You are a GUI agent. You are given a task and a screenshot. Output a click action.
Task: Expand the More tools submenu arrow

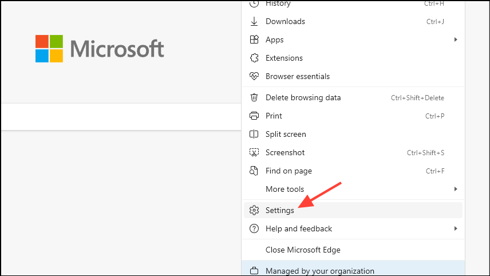pos(456,190)
